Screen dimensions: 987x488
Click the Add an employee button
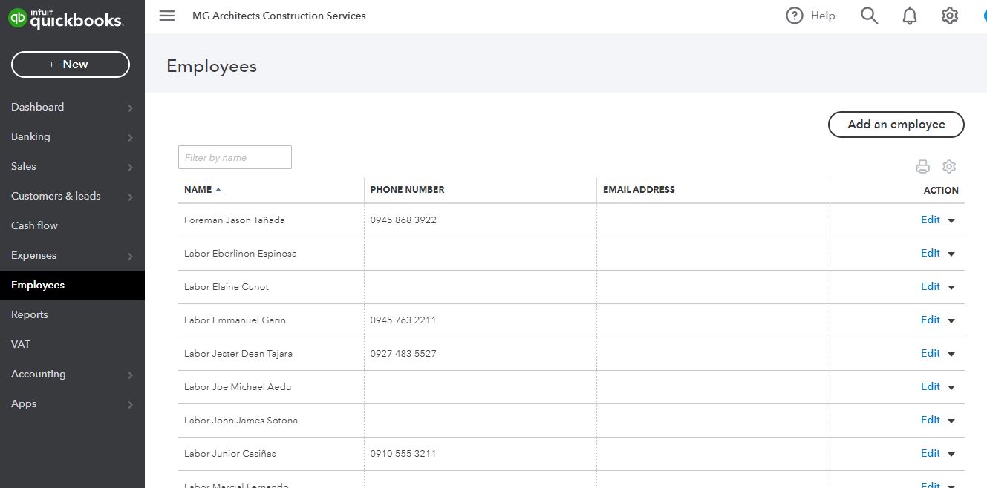point(896,125)
